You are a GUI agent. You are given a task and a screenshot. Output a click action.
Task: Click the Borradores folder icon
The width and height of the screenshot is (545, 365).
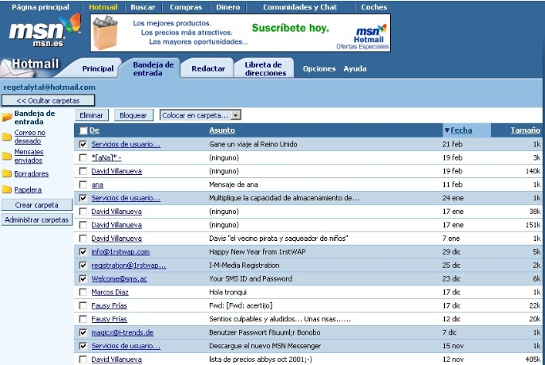click(7, 173)
